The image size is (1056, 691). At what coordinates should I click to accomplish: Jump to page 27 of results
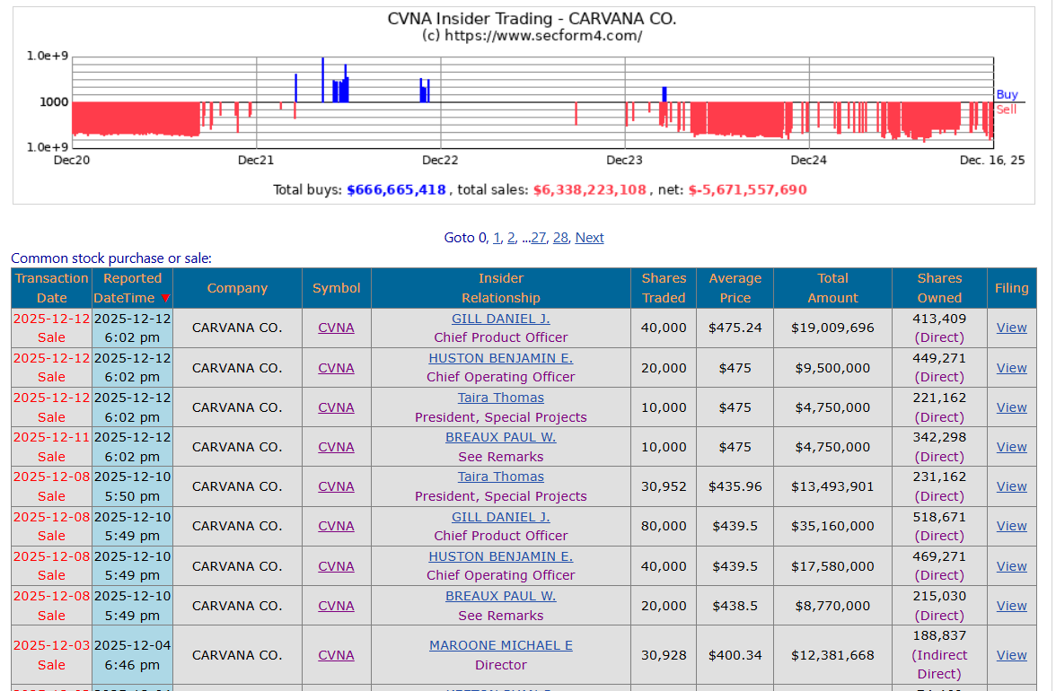(x=538, y=238)
